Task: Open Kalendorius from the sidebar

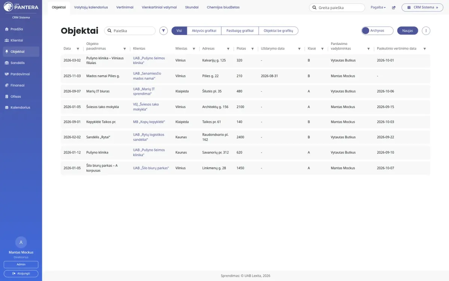Action: click(x=21, y=108)
